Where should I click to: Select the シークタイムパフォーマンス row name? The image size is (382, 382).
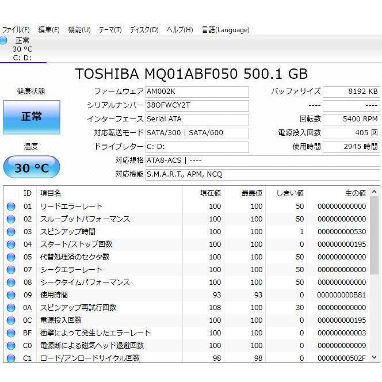[x=85, y=282]
